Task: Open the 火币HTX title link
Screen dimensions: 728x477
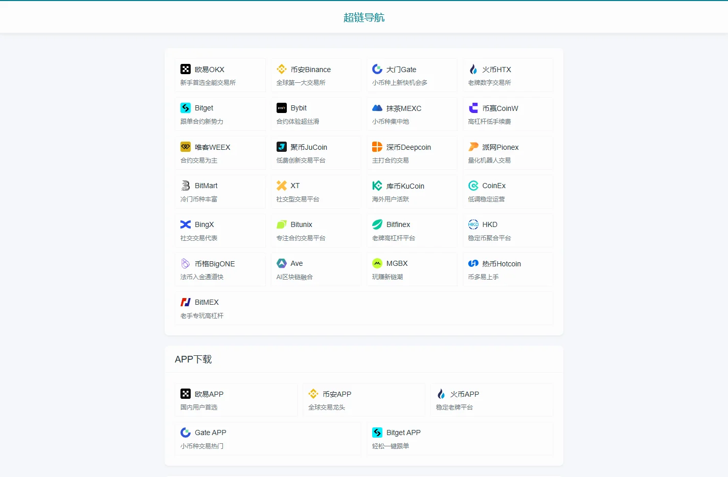Action: click(497, 70)
